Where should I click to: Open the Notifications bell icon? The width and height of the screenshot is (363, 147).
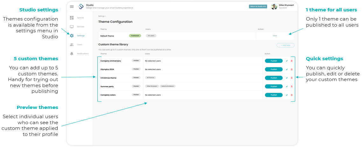point(72,54)
